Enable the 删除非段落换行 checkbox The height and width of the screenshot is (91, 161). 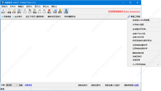coord(46,16)
